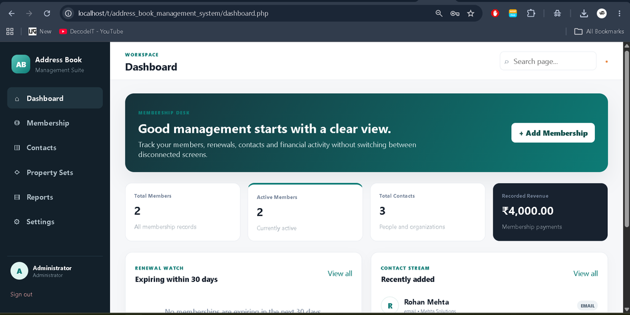Click the Administrator avatar circle

coord(19,271)
